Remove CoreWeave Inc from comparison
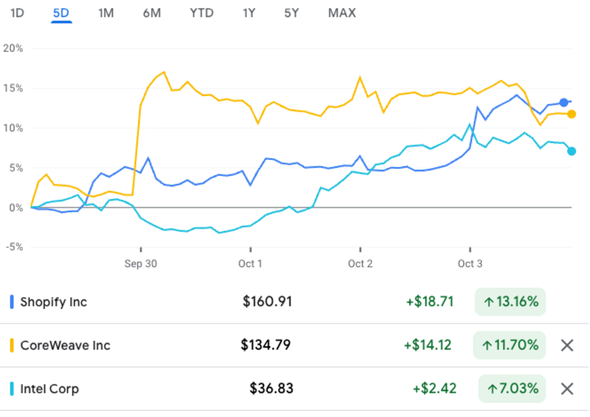Screen dimensions: 590x417 pos(567,345)
